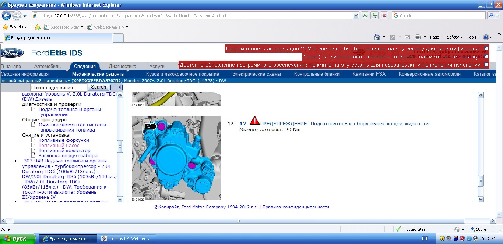Switch to the Диагностика tab
The image size is (503, 244).
(x=122, y=67)
